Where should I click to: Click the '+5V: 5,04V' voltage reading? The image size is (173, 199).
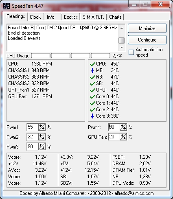[79, 164]
